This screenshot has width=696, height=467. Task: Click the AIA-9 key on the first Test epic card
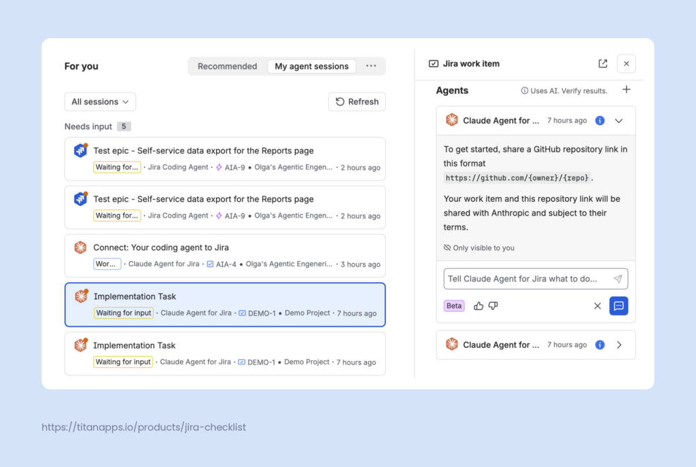234,167
